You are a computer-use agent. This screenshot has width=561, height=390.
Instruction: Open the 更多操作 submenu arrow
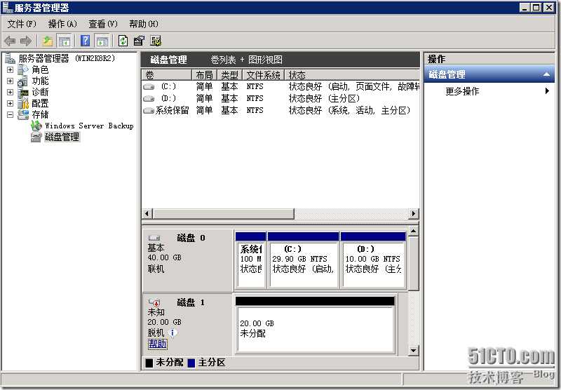(547, 91)
